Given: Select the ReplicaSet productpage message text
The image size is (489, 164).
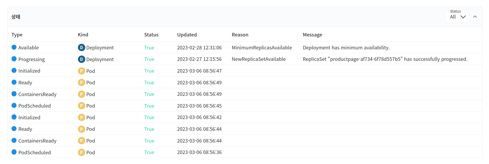Looking at the screenshot, I should pyautogui.click(x=385, y=59).
